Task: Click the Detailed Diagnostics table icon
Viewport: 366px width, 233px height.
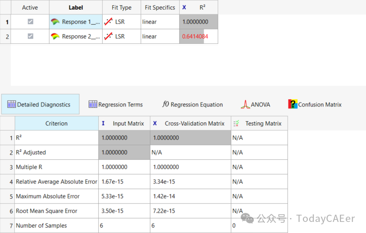Action: coord(12,104)
